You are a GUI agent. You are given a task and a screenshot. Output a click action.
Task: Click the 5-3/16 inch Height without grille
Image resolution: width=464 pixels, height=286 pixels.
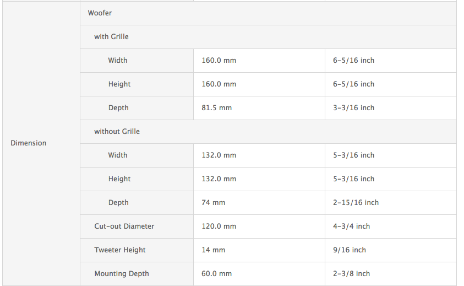pyautogui.click(x=353, y=179)
